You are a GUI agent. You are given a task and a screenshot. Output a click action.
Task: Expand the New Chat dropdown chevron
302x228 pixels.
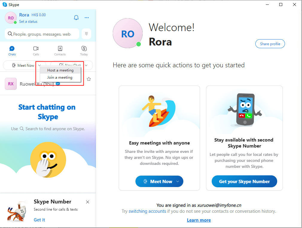click(x=86, y=65)
